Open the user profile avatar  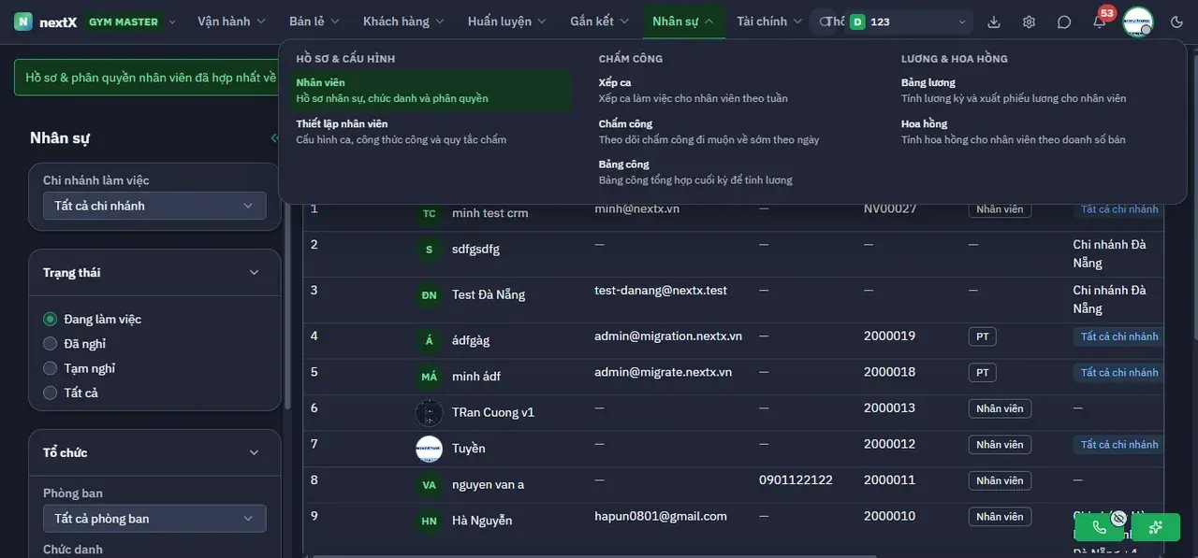(1138, 21)
